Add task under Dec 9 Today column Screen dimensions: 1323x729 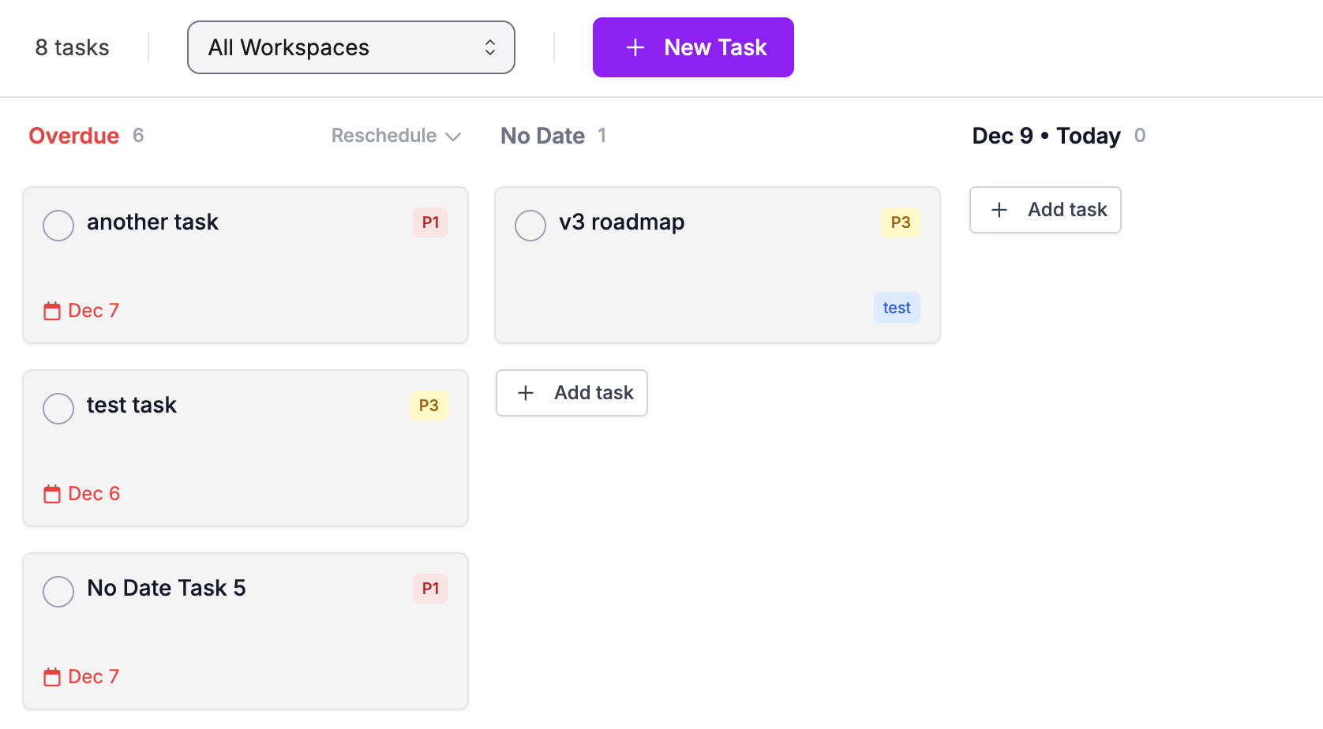(x=1045, y=210)
